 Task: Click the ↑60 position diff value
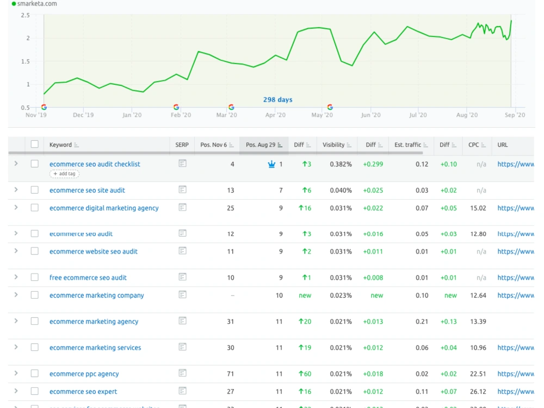click(x=305, y=374)
